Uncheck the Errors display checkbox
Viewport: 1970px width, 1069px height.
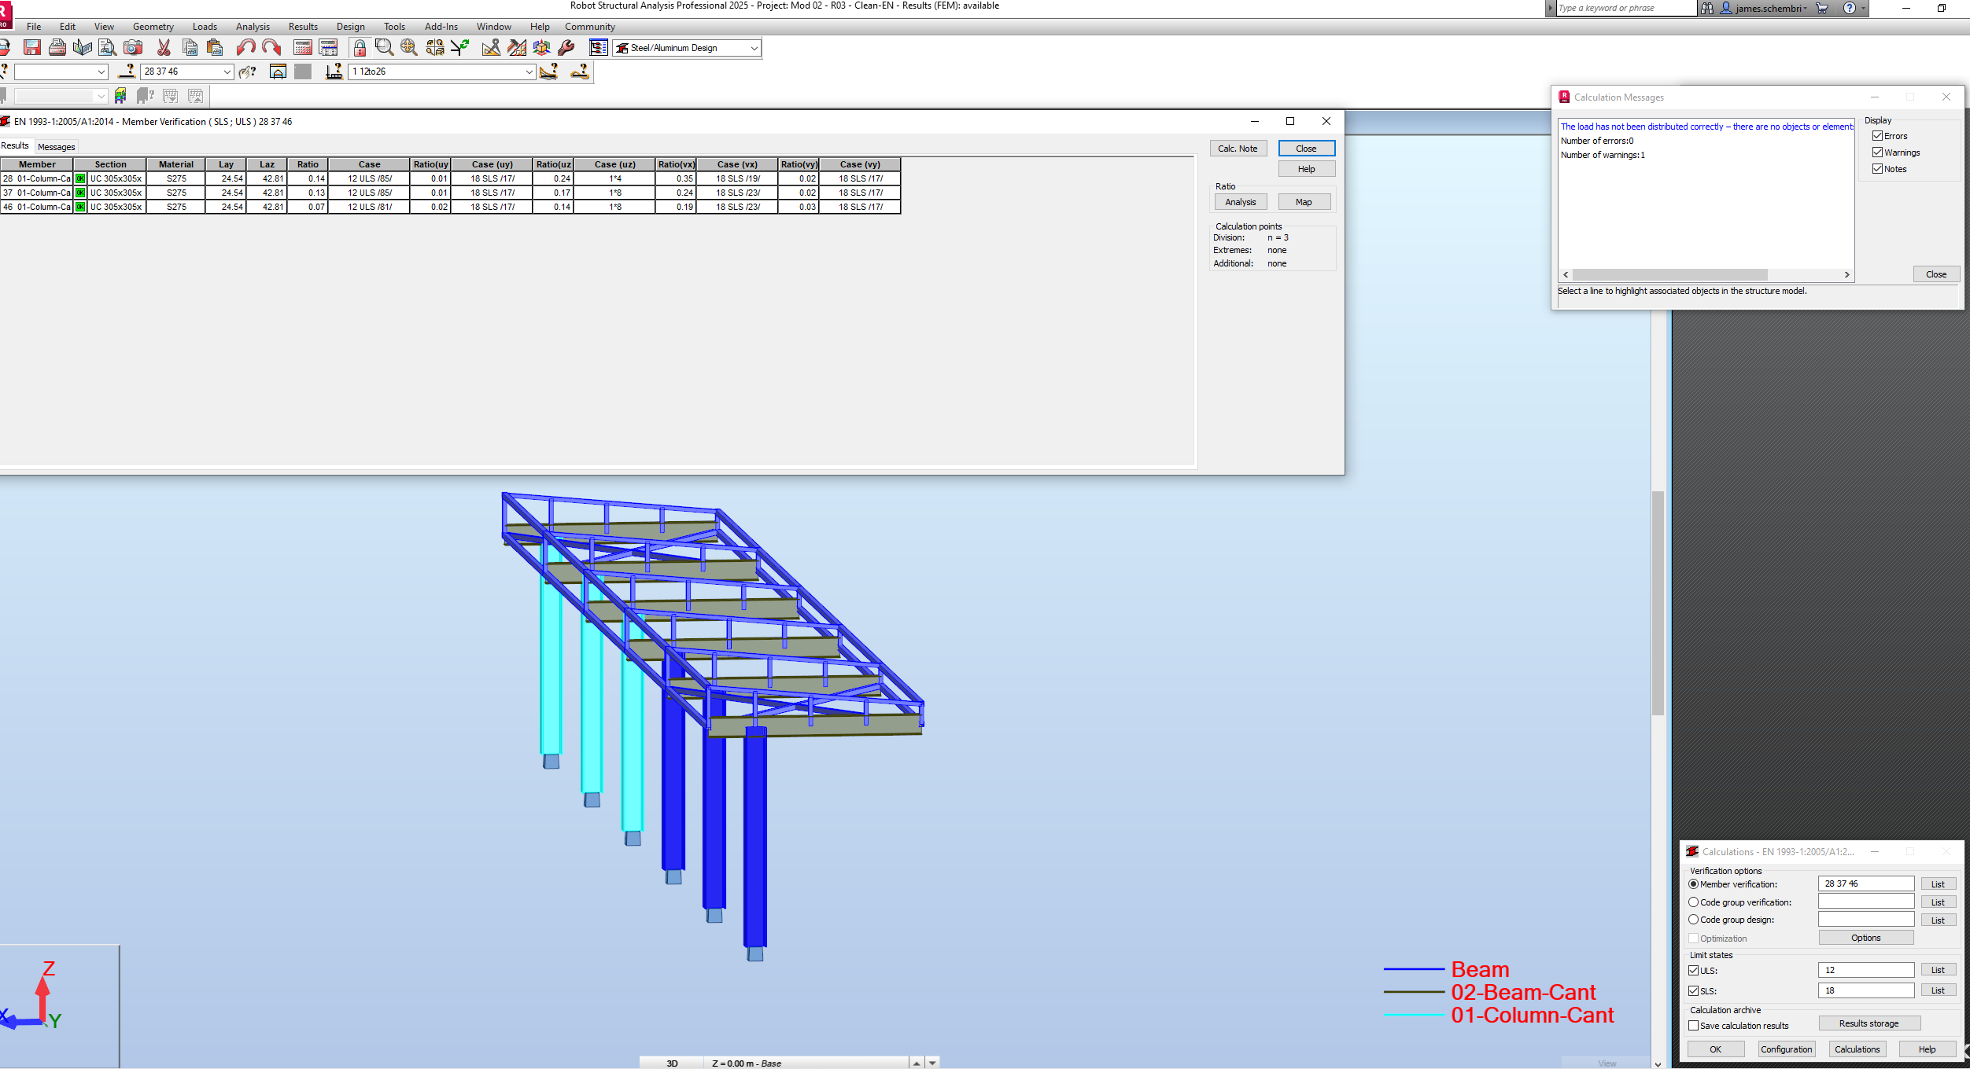click(1877, 136)
